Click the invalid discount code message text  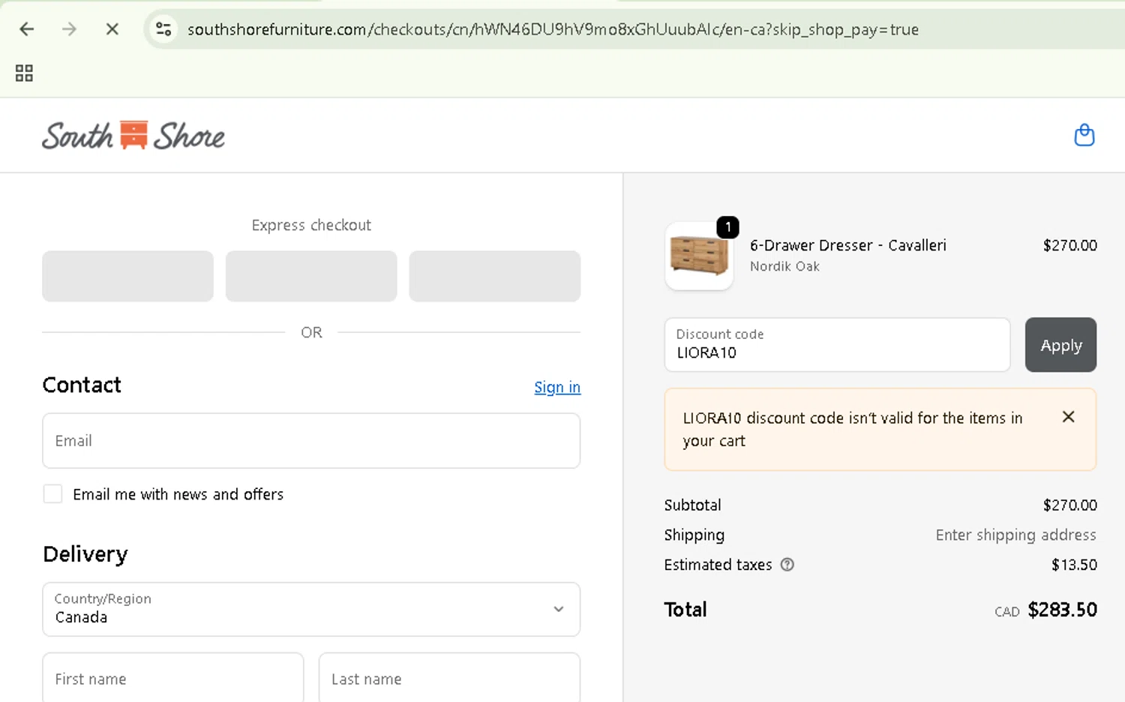pyautogui.click(x=853, y=429)
